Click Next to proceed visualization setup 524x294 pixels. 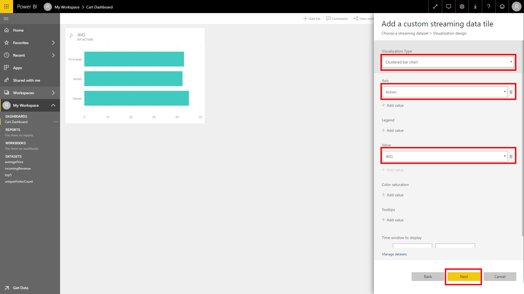tap(464, 276)
